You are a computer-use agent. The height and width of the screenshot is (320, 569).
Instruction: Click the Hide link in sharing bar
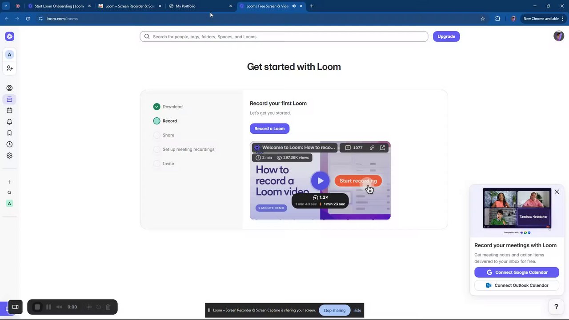(x=357, y=310)
